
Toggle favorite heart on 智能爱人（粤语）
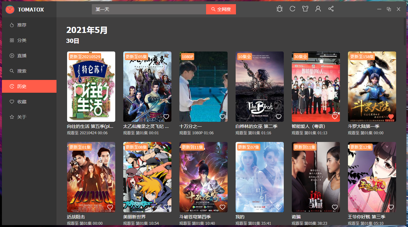[334, 117]
